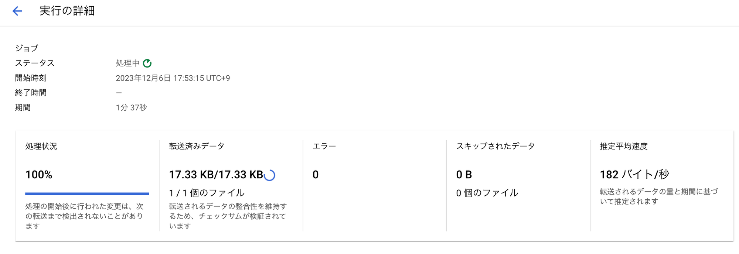
Task: Click the 17.33 KB/17.33 KB transferred amount
Action: [216, 175]
